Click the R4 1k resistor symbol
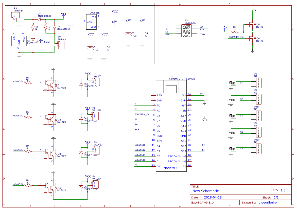 click(28, 186)
